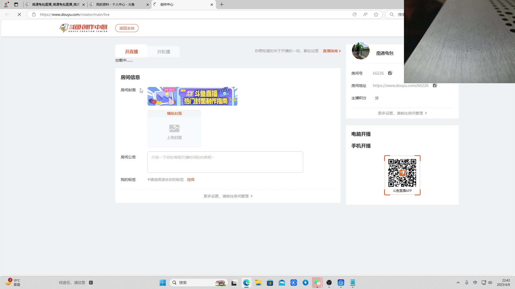
Task: Open File Explorer from the taskbar
Action: point(258,283)
